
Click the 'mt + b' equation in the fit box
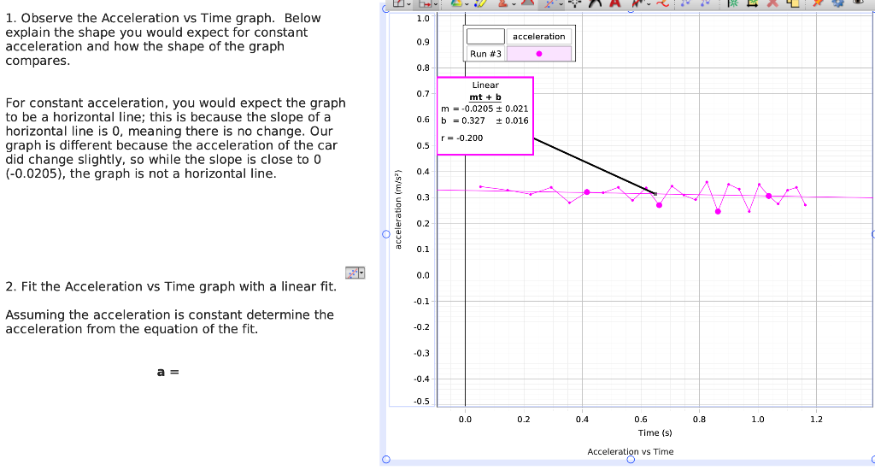coord(485,97)
